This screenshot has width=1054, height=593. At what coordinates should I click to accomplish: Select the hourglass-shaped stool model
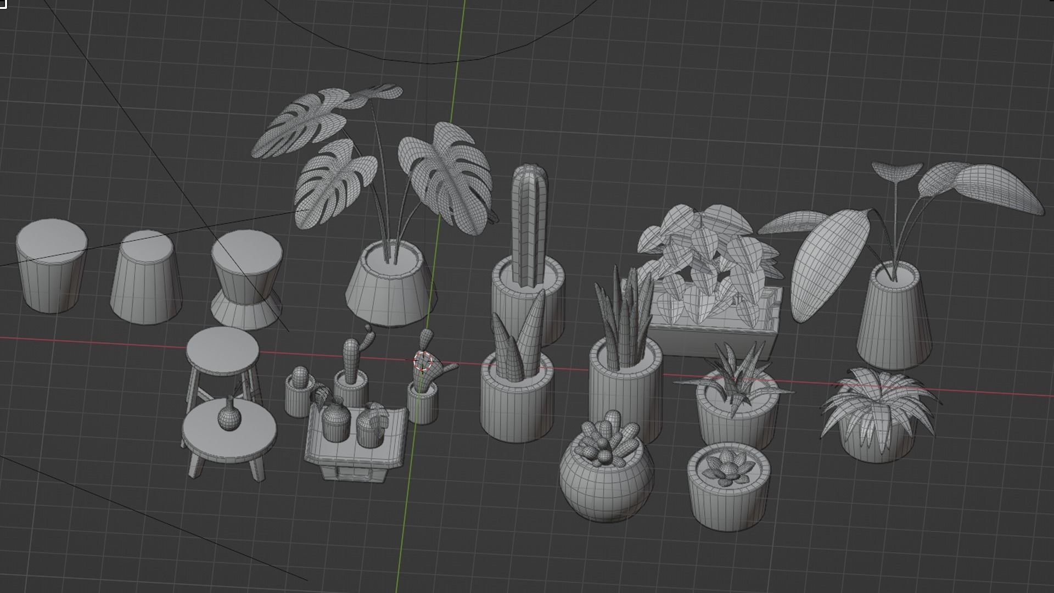pos(247,280)
